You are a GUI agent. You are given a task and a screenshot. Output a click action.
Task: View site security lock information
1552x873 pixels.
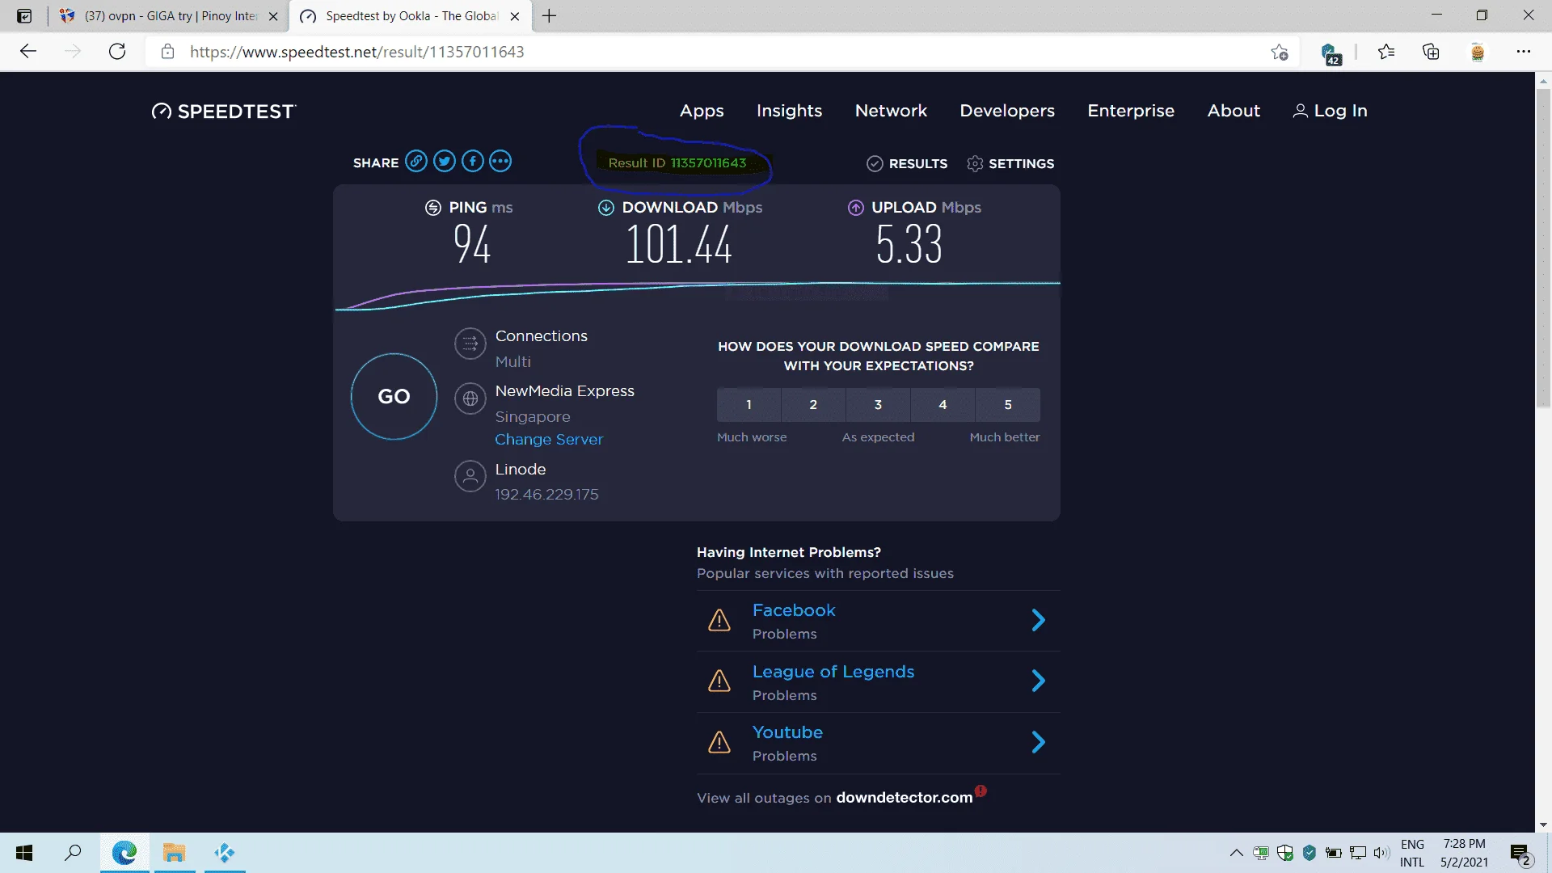click(x=167, y=52)
